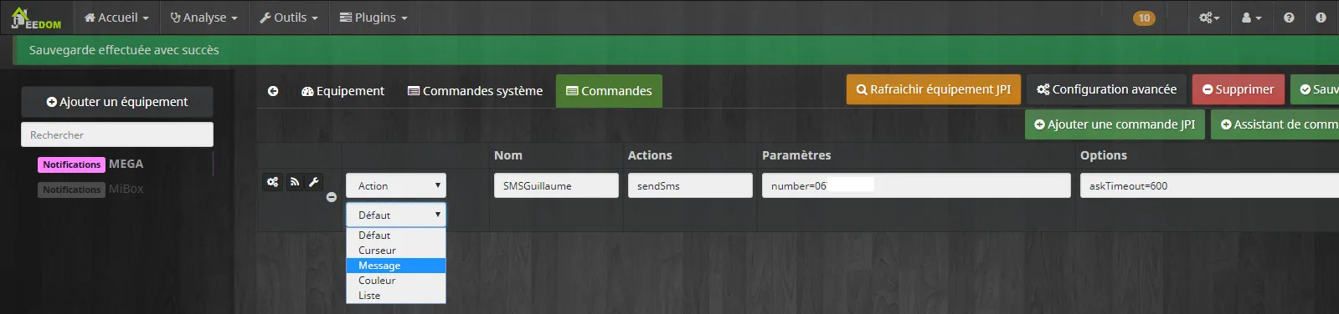Open the Plugins menu
This screenshot has width=1339, height=314.
coord(373,18)
